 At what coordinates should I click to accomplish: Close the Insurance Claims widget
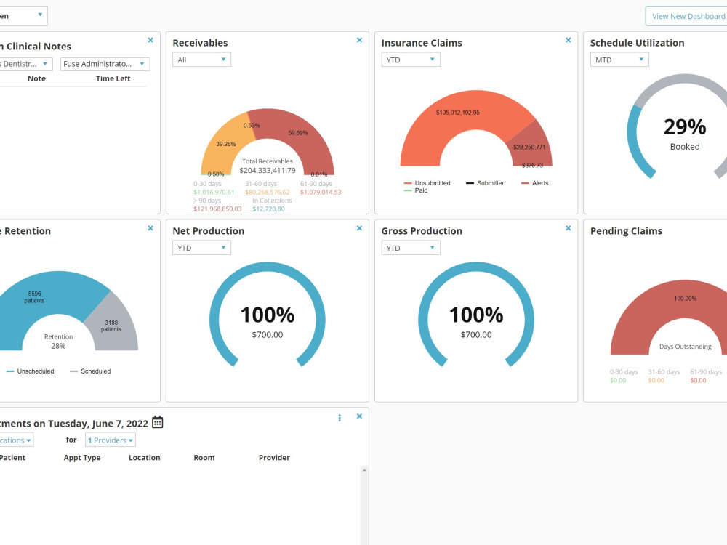(x=568, y=40)
